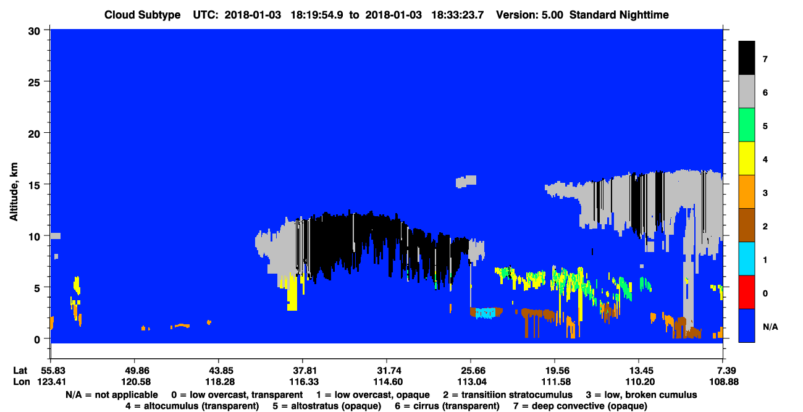Click longitude value '120.58'
Viewport: 803px width, 412px height.
pos(135,382)
